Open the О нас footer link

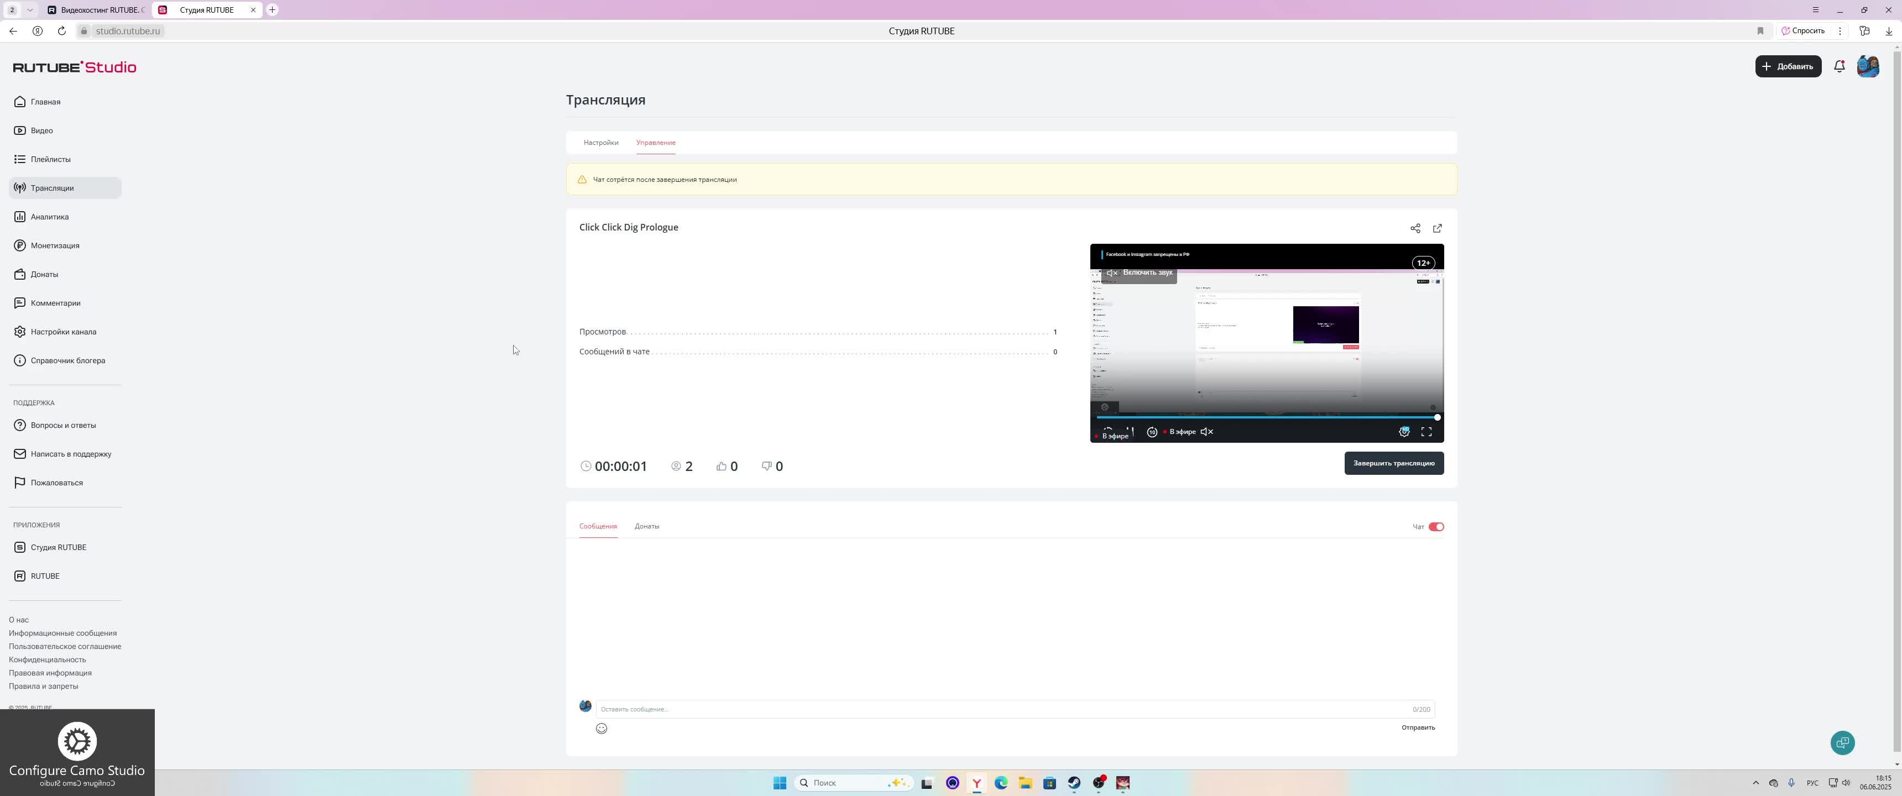(18, 620)
